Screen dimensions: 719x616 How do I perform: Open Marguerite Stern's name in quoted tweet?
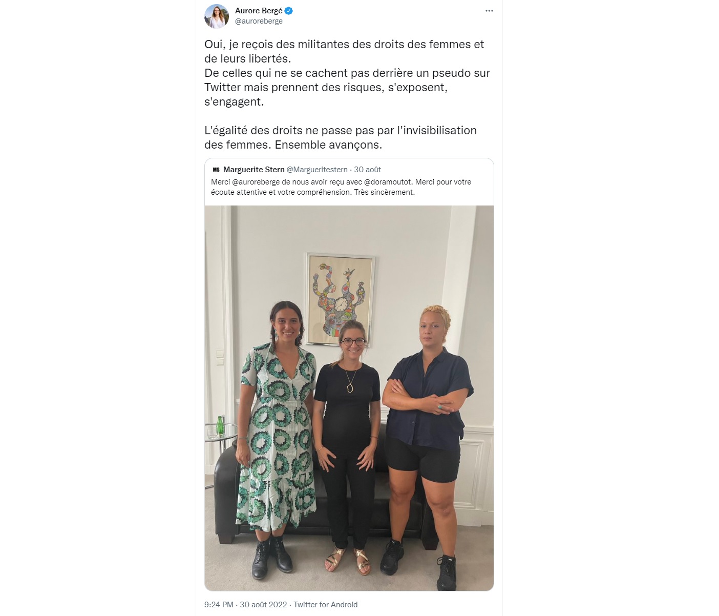click(253, 170)
